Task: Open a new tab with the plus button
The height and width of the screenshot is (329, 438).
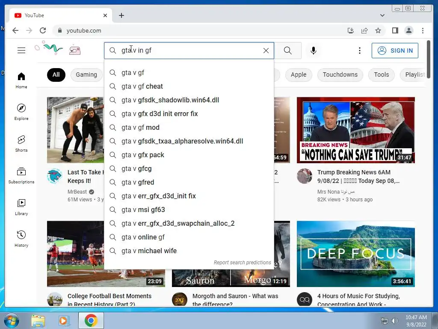Action: coord(121,15)
